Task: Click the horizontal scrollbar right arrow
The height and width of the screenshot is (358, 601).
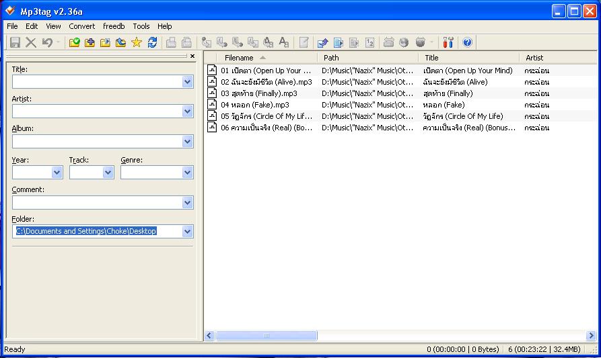Action: click(591, 335)
